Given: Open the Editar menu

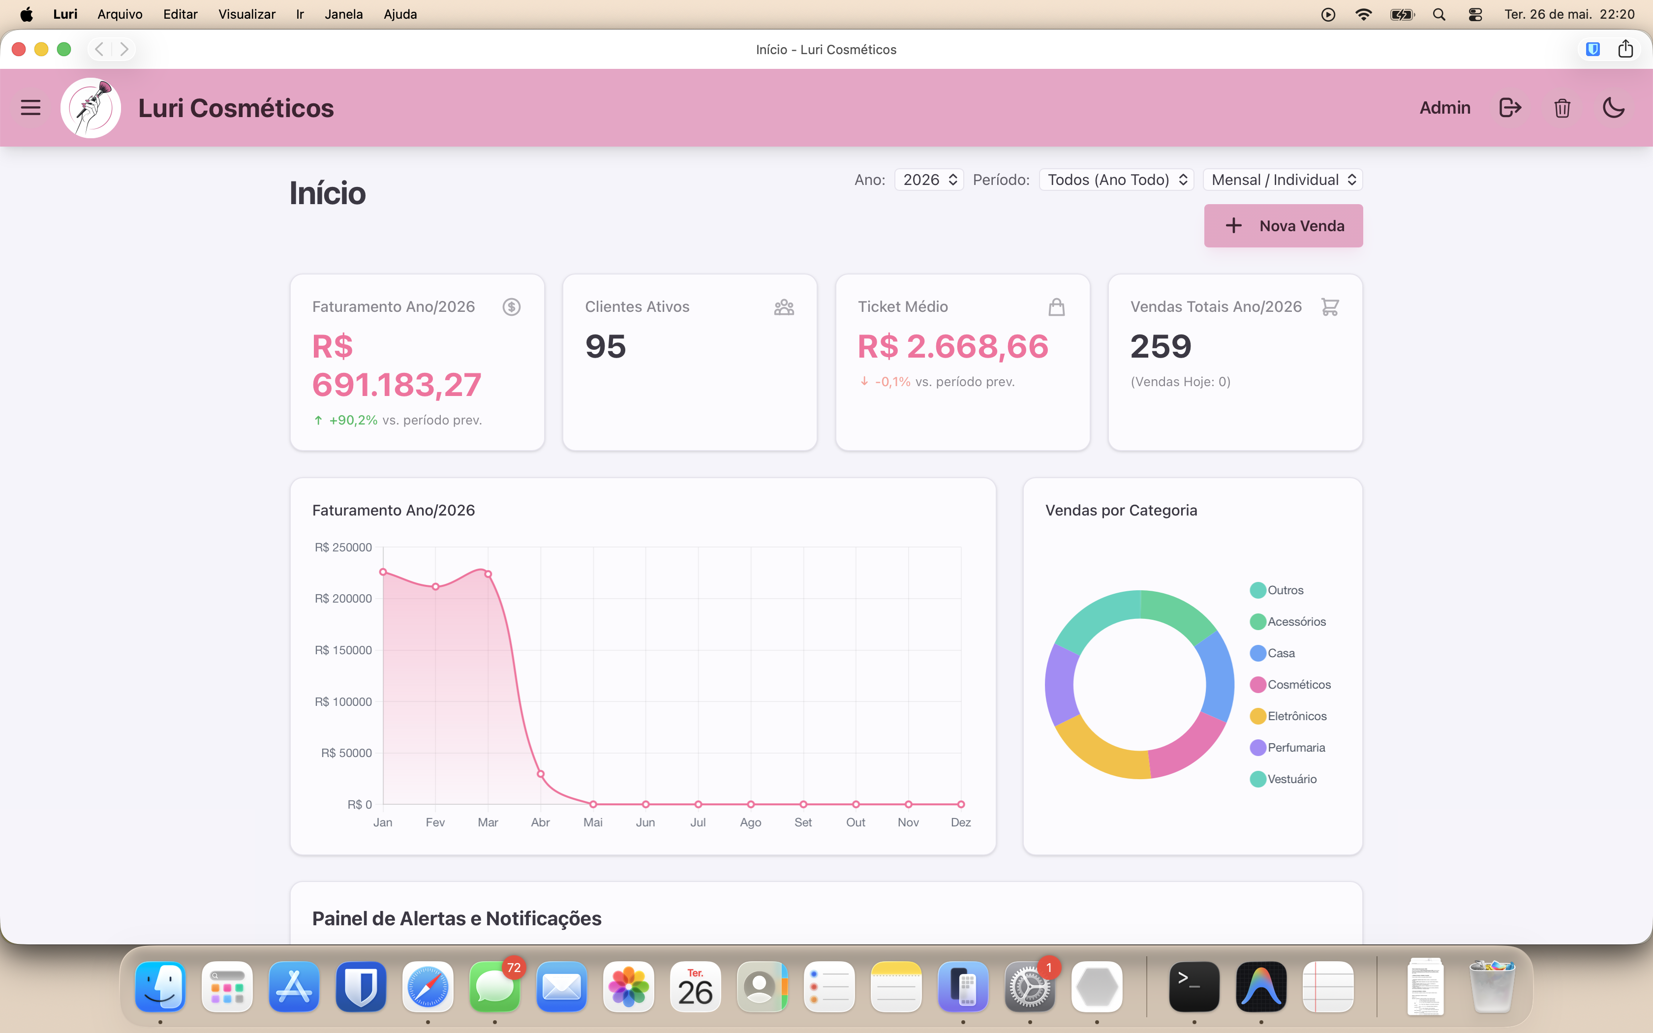Looking at the screenshot, I should (181, 14).
